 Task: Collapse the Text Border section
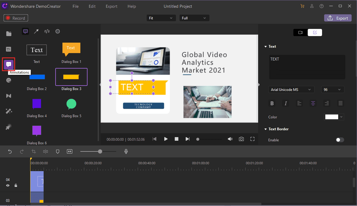pos(265,129)
